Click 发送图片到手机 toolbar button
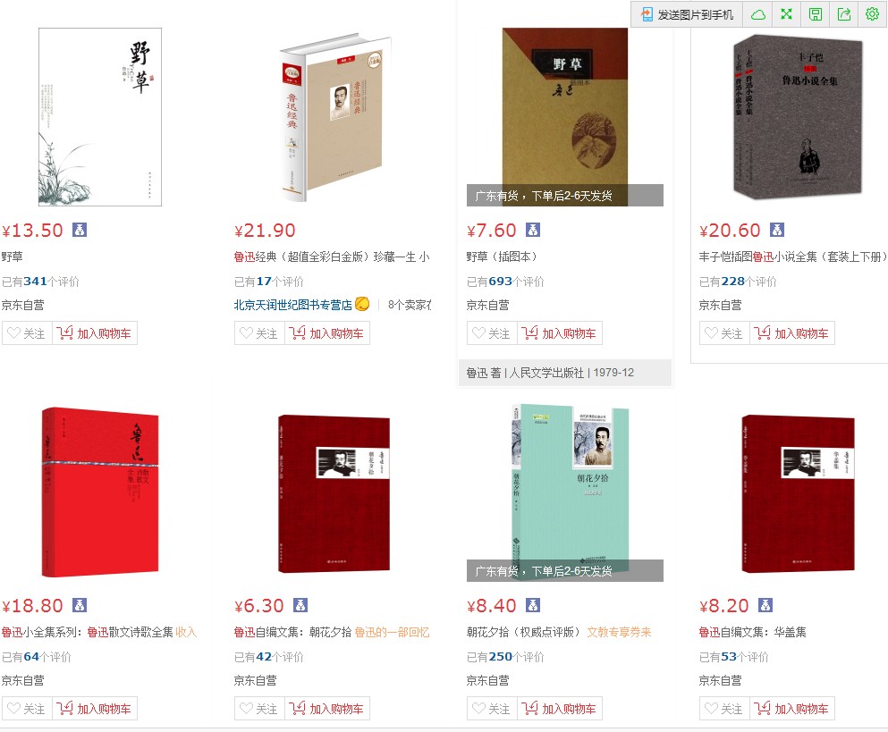This screenshot has height=732, width=888. pos(688,14)
